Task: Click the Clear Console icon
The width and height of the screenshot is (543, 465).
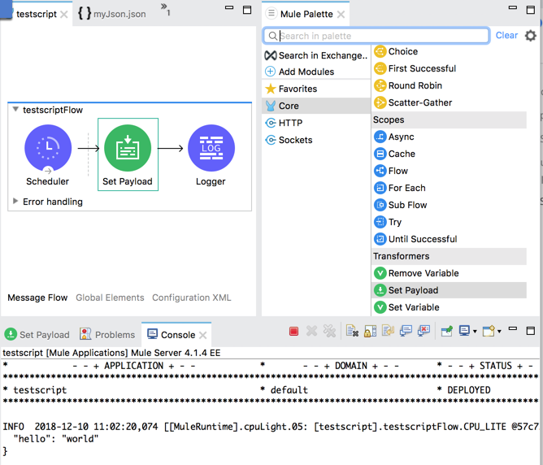Action: [352, 332]
